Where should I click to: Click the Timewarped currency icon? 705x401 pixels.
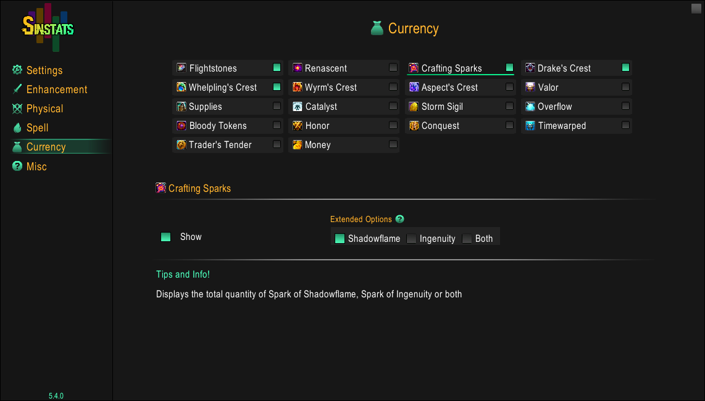pyautogui.click(x=530, y=126)
